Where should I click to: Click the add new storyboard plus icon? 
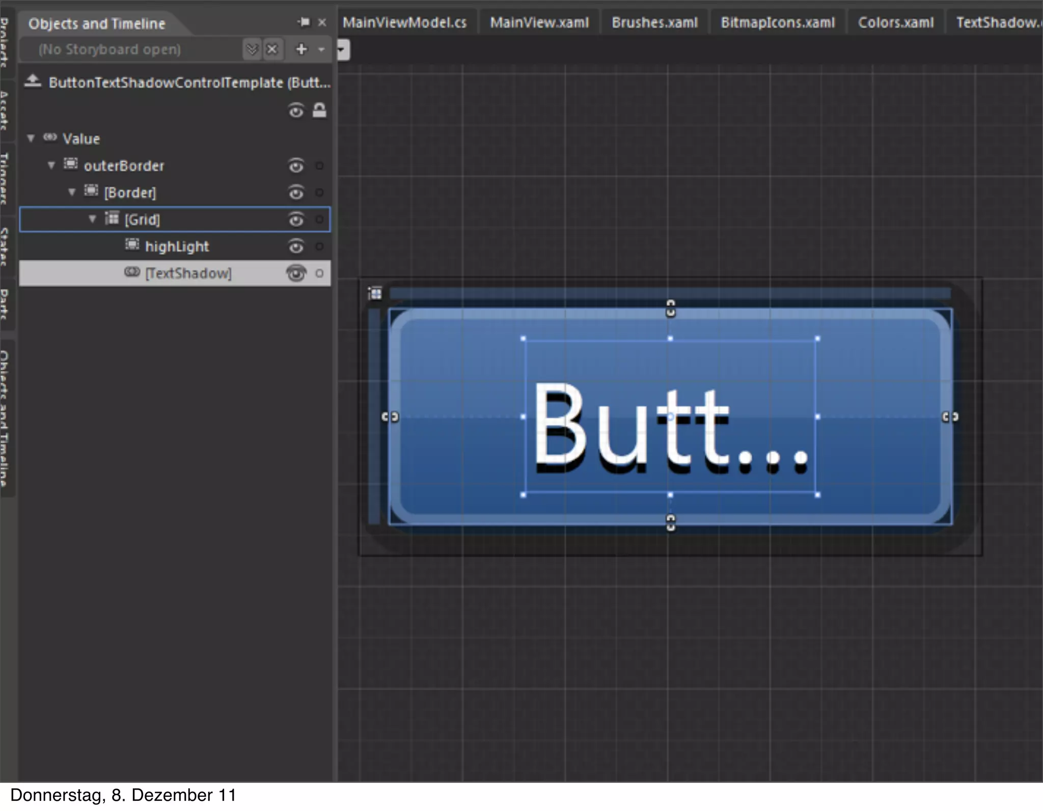[301, 49]
